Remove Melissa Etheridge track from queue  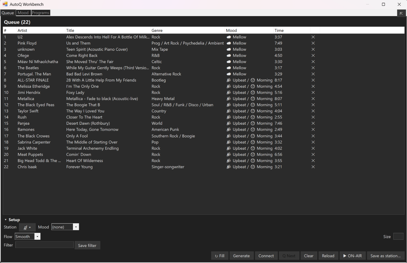313,86
